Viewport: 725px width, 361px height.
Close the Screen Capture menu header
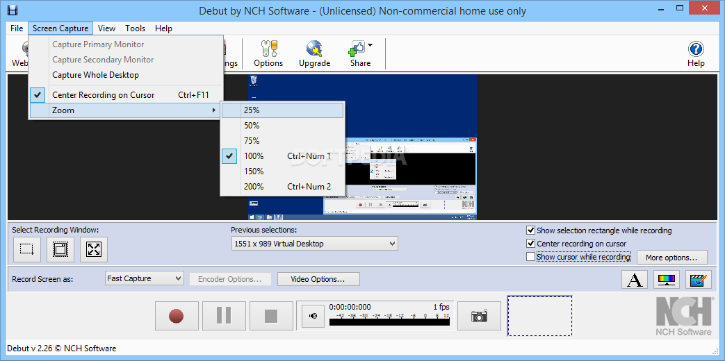click(60, 28)
